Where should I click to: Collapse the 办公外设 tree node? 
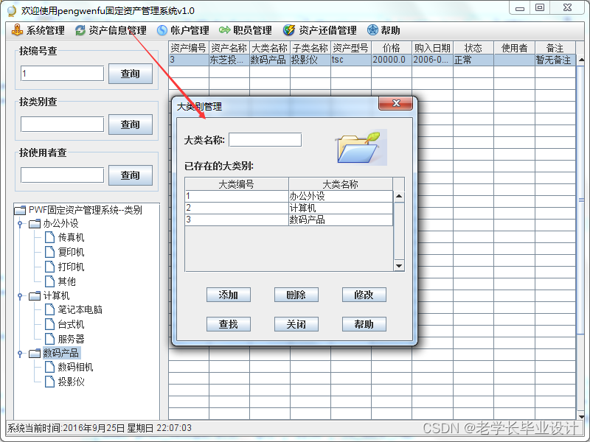pyautogui.click(x=21, y=223)
